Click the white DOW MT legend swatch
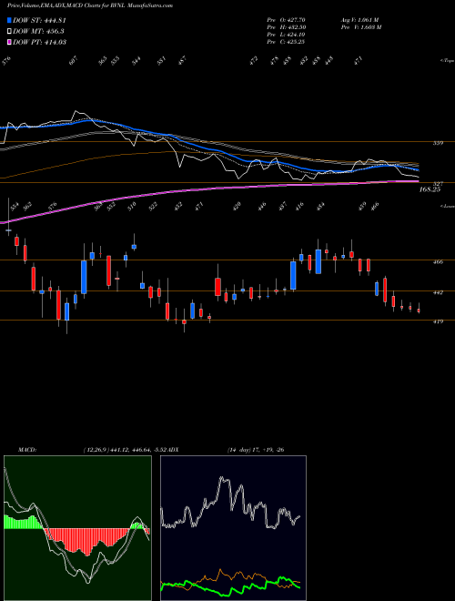 click(x=9, y=31)
